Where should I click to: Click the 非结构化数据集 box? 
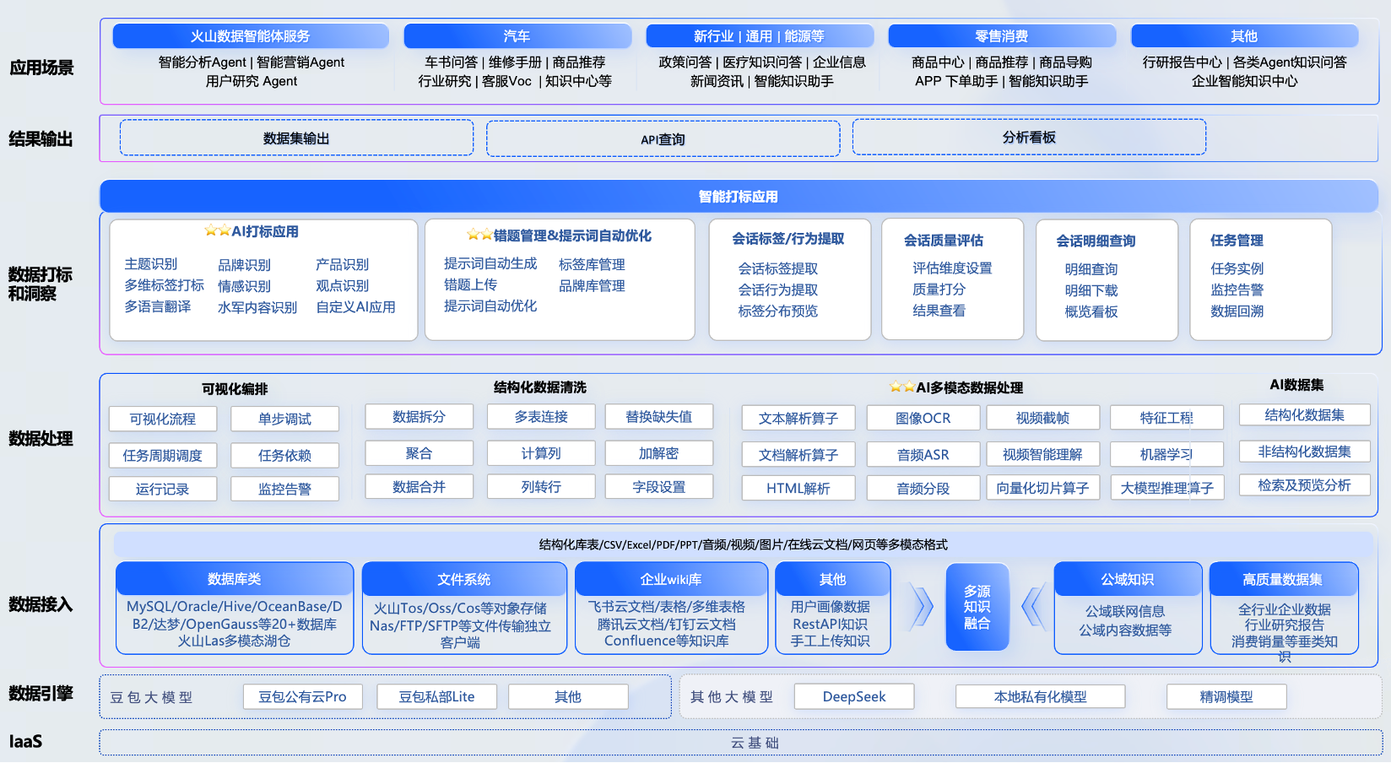tap(1305, 451)
